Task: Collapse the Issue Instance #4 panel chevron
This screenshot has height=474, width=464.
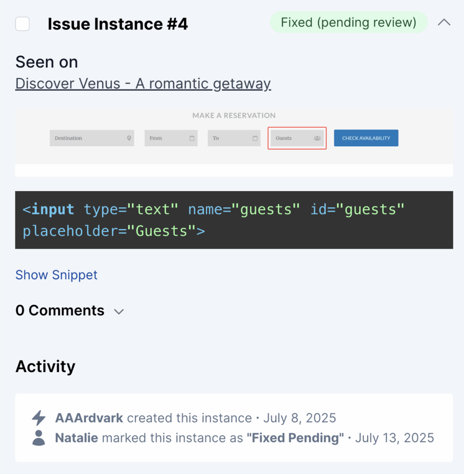Action: tap(444, 22)
